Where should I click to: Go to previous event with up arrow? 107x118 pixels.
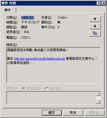pyautogui.click(x=95, y=19)
